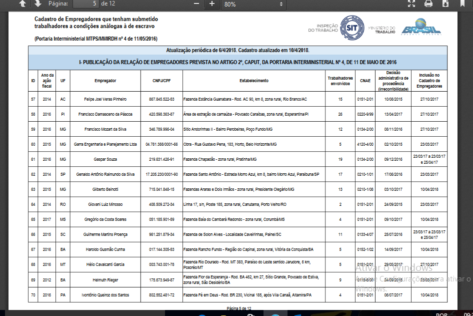Select the 'Empregador' column header

(x=105, y=81)
